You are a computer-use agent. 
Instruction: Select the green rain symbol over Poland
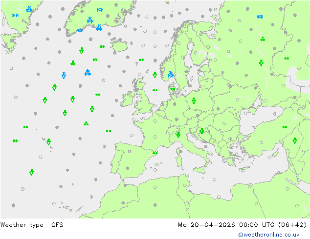[194, 100]
